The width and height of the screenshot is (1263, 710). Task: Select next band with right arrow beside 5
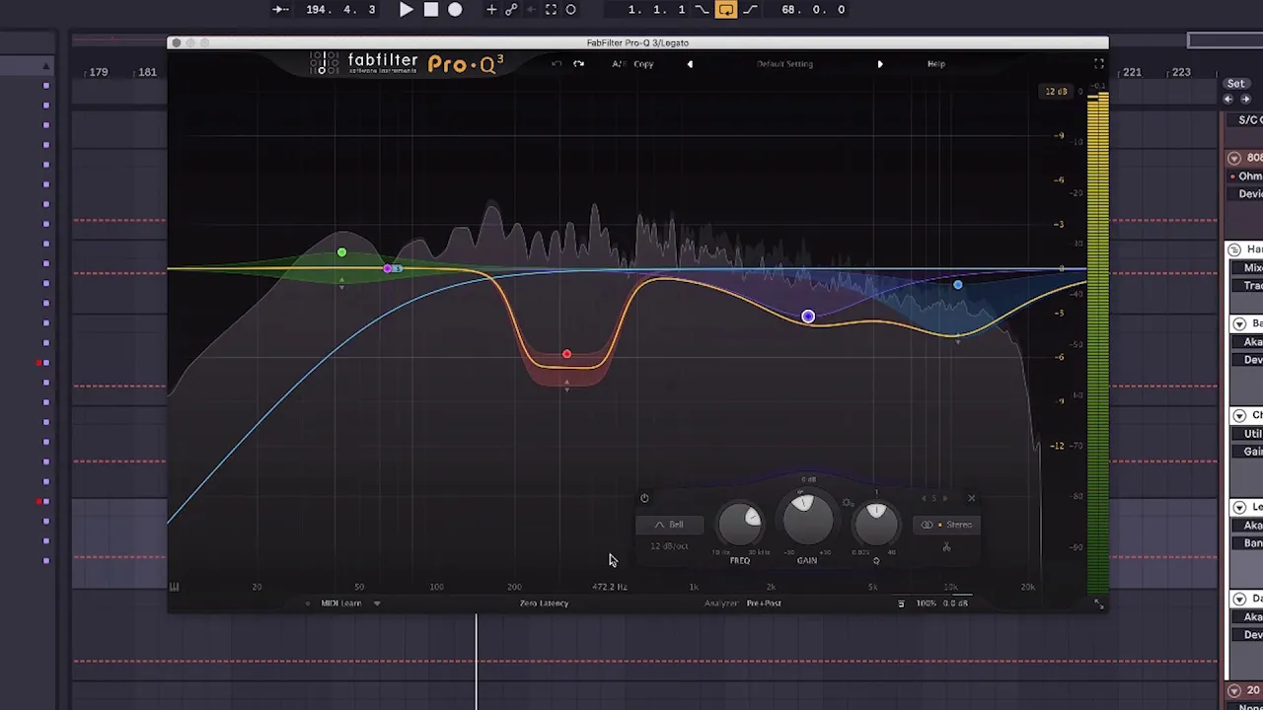[x=944, y=498]
